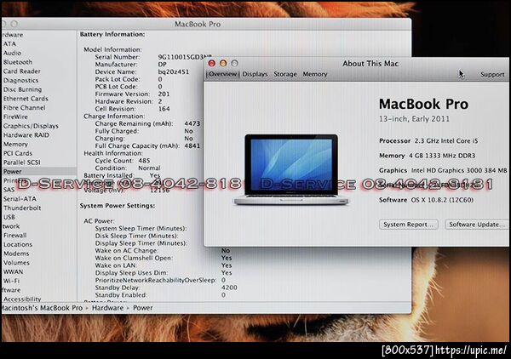Click the Cycle Count value 485
This screenshot has width=511, height=359.
144,161
